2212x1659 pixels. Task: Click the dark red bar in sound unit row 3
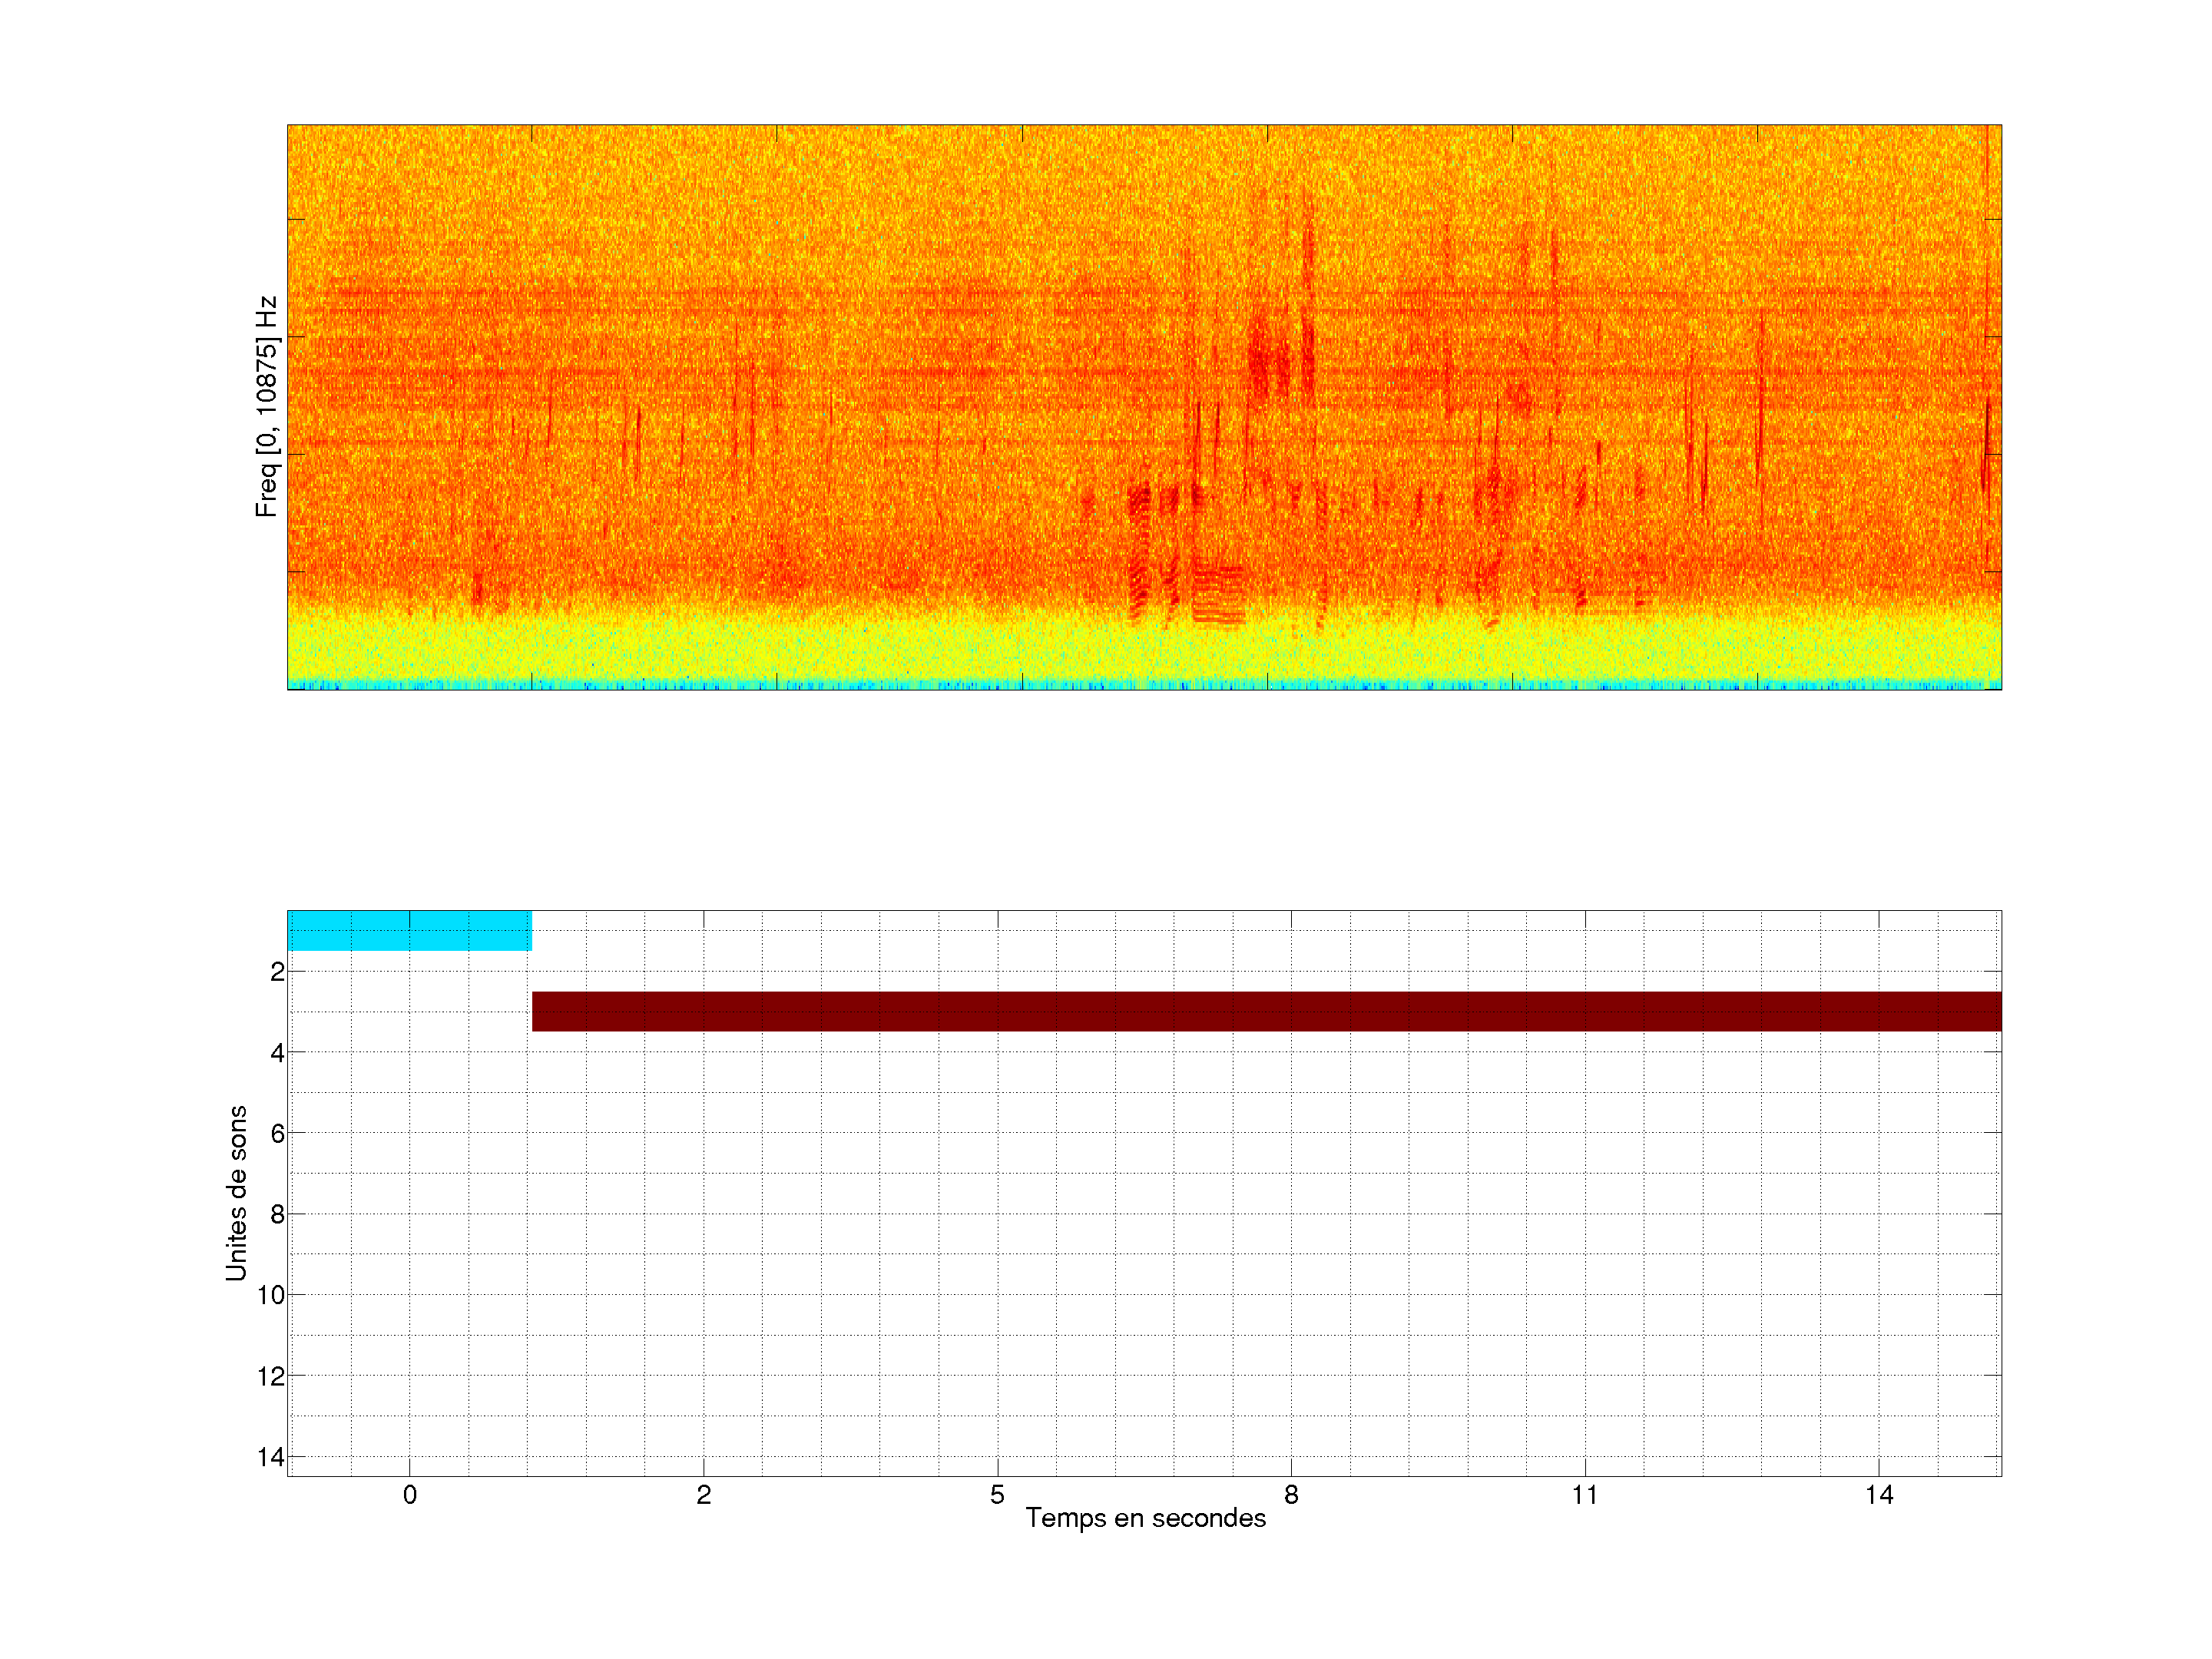[x=1266, y=1011]
